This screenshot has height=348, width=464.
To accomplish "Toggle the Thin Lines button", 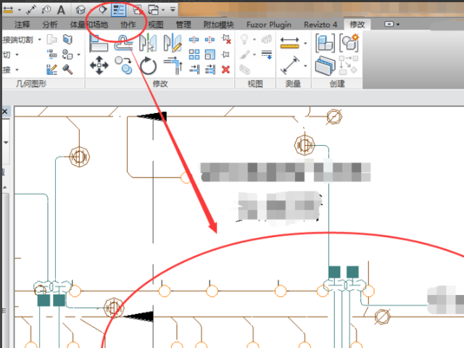I will click(x=119, y=10).
